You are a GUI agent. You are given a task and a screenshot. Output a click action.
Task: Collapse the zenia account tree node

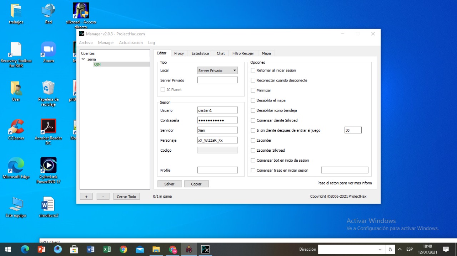[x=83, y=59]
